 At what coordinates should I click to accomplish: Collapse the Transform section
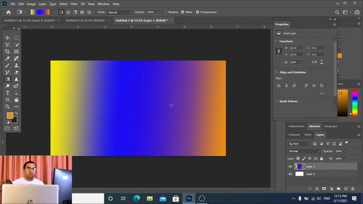(276, 41)
